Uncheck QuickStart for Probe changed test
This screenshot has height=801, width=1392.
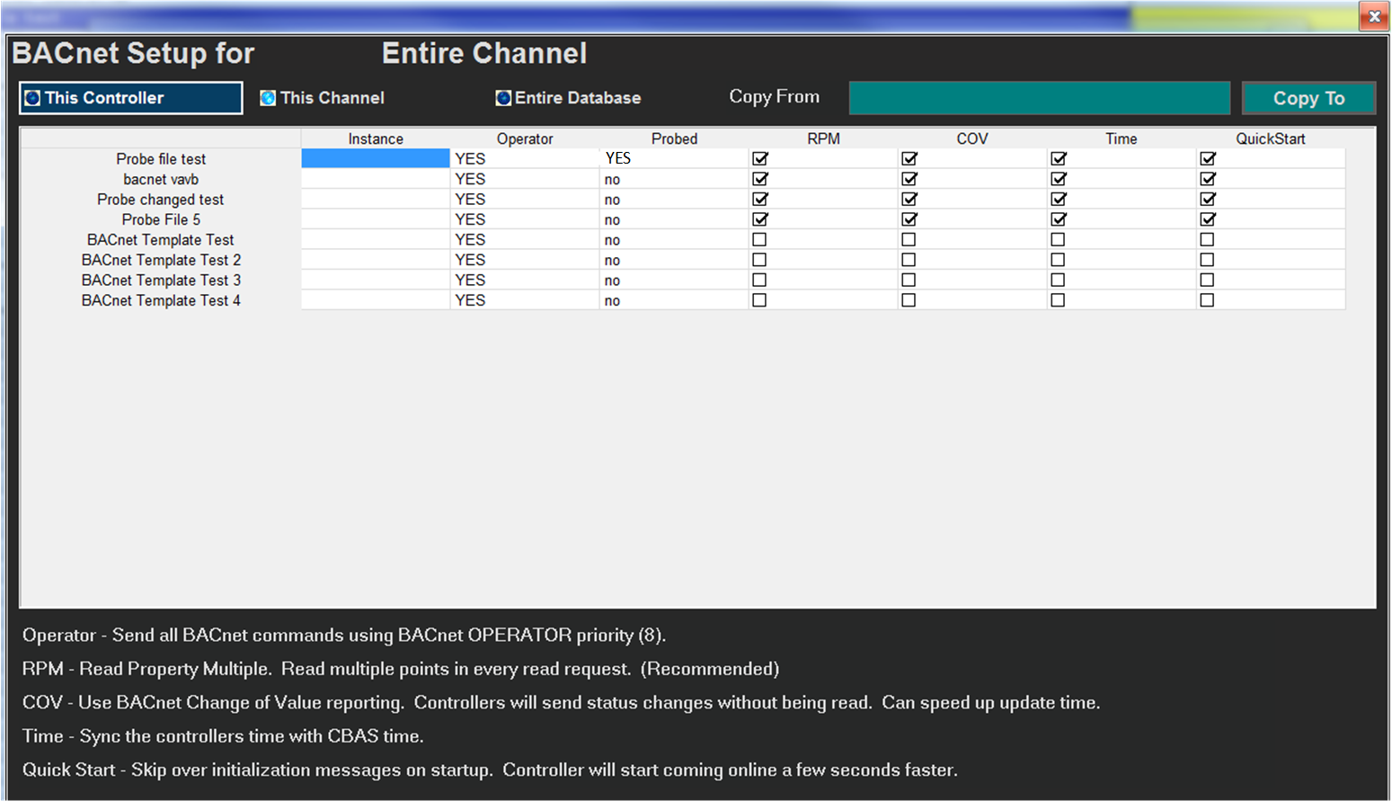(1208, 199)
